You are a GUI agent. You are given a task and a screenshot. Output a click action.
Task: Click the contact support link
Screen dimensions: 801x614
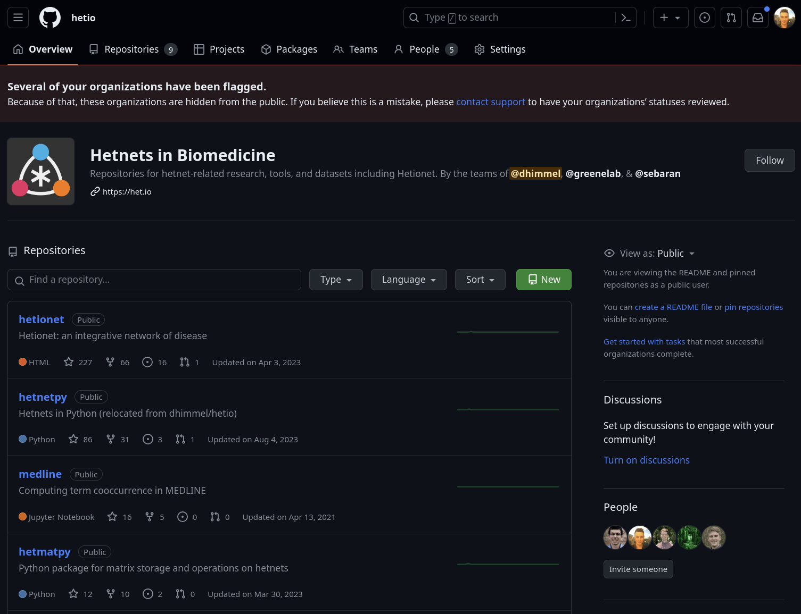coord(491,102)
